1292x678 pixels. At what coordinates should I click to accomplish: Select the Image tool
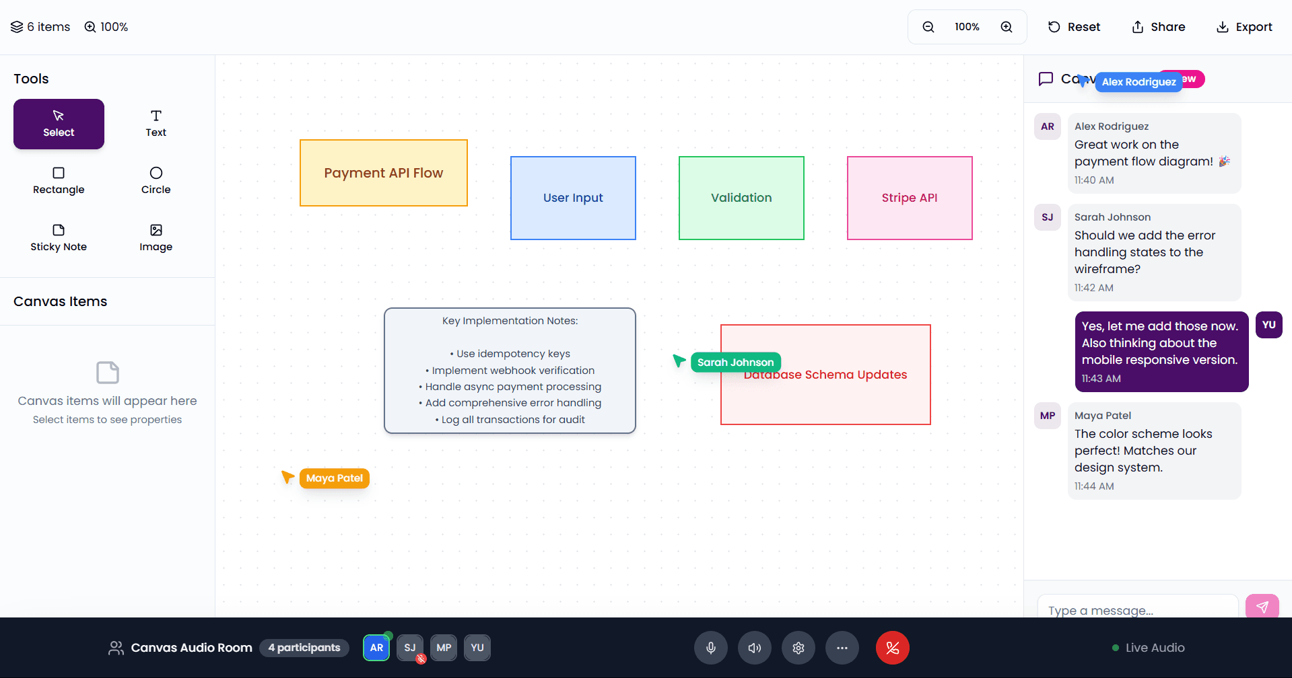click(156, 238)
